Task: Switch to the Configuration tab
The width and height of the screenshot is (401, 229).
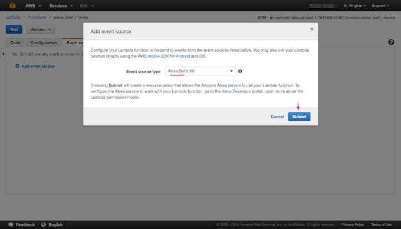Action: click(x=44, y=42)
